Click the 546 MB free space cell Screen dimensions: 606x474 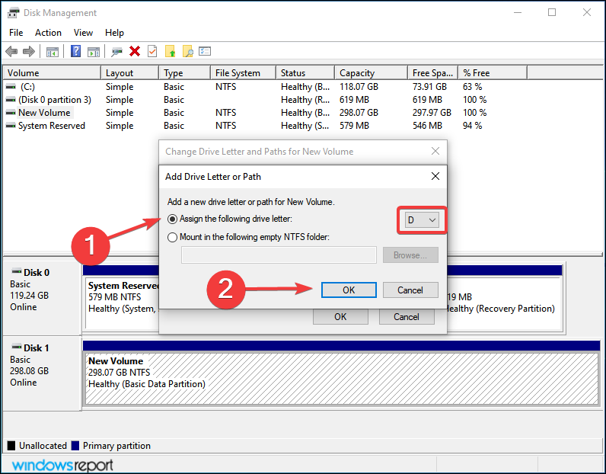pos(428,126)
